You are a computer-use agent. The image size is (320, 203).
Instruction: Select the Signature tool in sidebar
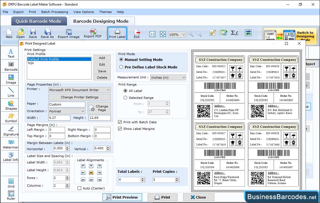(11, 131)
